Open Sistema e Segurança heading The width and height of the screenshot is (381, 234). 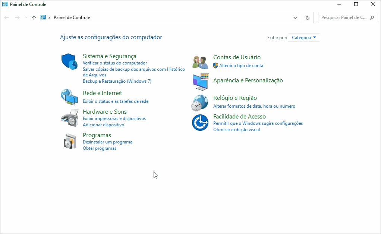click(x=110, y=56)
